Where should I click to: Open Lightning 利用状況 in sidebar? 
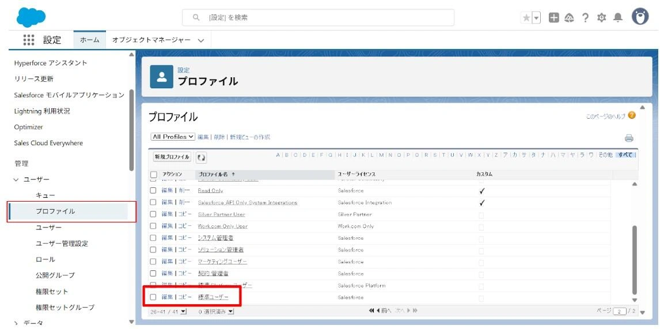(x=42, y=111)
